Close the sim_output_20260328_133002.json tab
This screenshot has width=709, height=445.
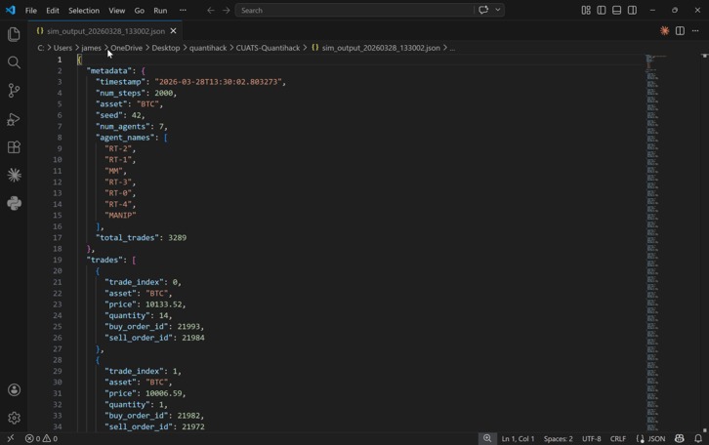[173, 31]
